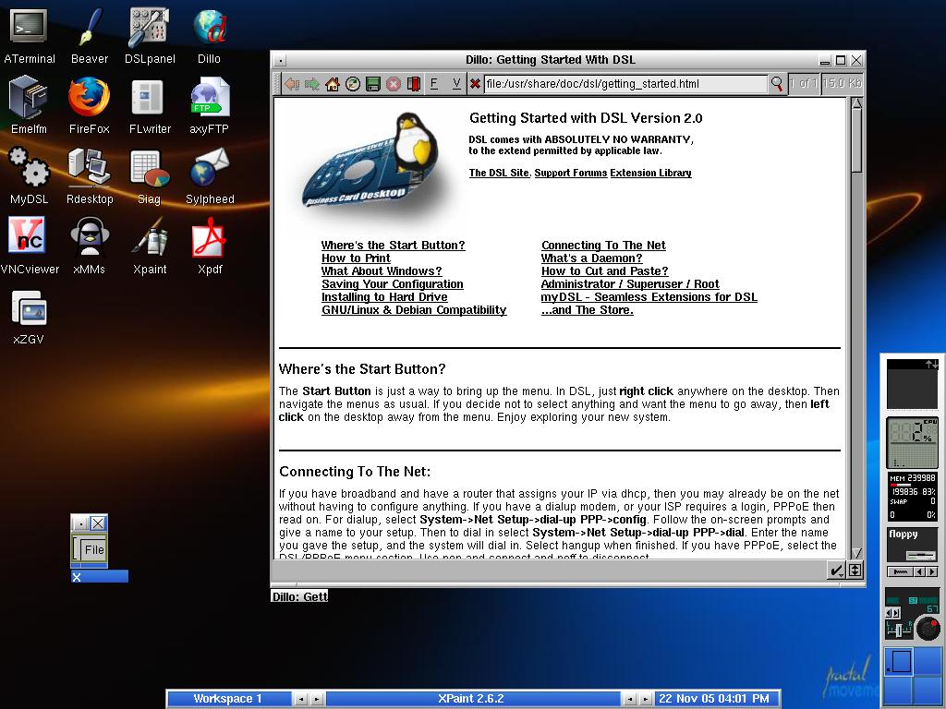The width and height of the screenshot is (946, 709).
Task: Follow the How to Cut and Paste? link
Action: point(604,270)
